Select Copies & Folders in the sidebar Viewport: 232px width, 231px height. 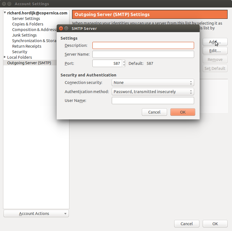tap(28, 24)
